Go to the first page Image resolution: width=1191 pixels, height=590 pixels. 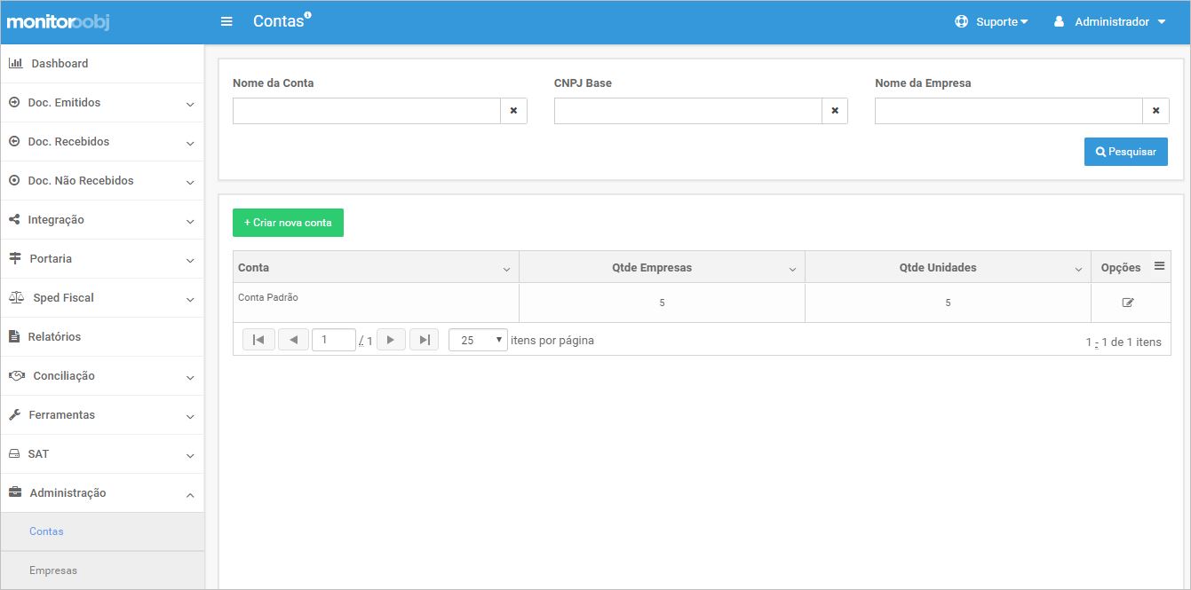(x=258, y=340)
